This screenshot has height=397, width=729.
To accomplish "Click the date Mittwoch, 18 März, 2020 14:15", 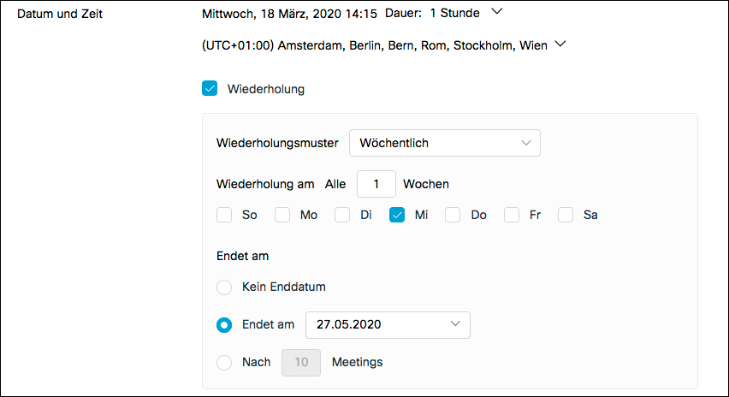I will point(290,14).
